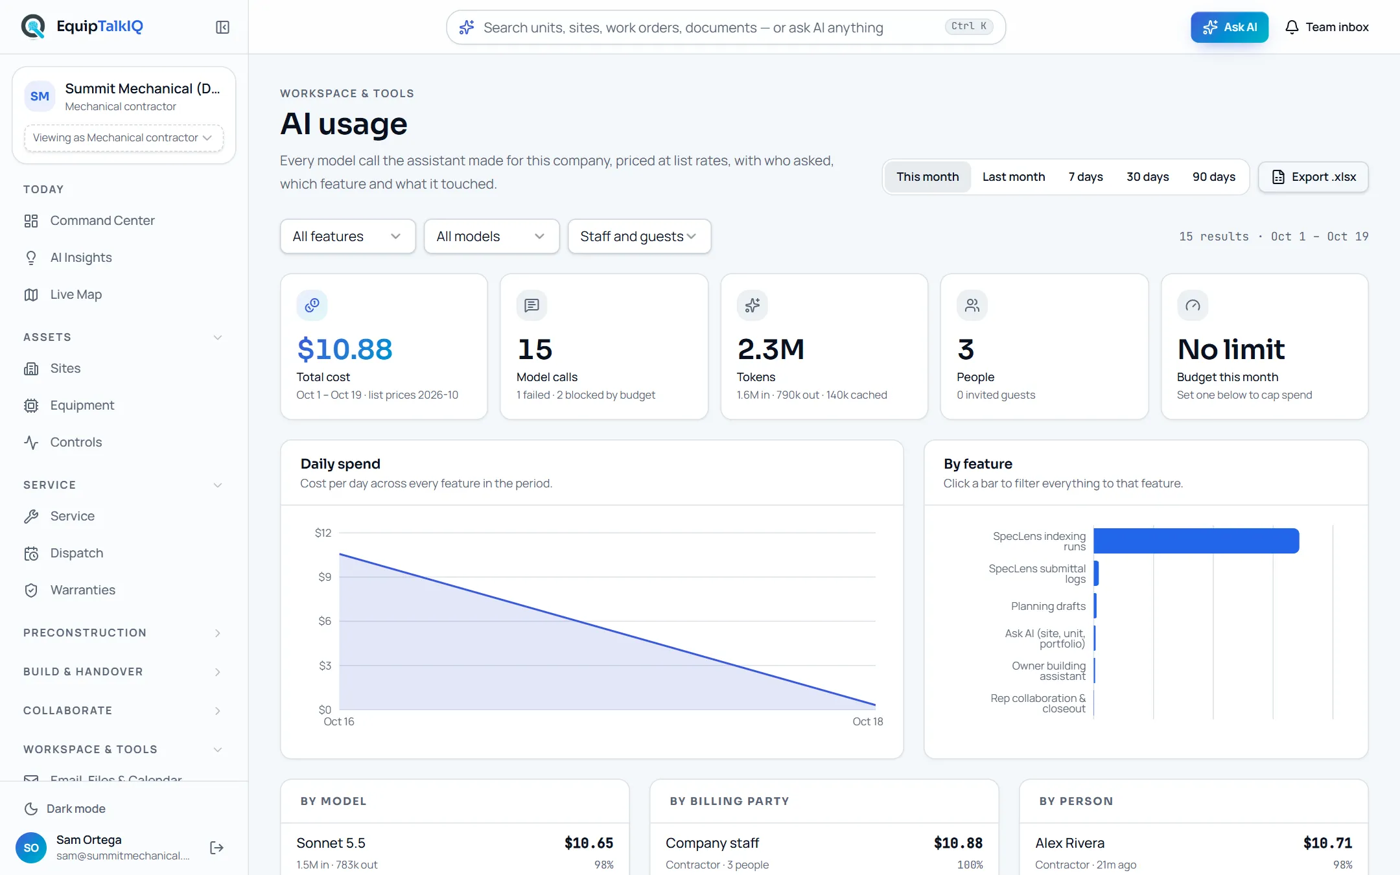This screenshot has width=1400, height=875.
Task: Go to AI Insights page
Action: 123,258
